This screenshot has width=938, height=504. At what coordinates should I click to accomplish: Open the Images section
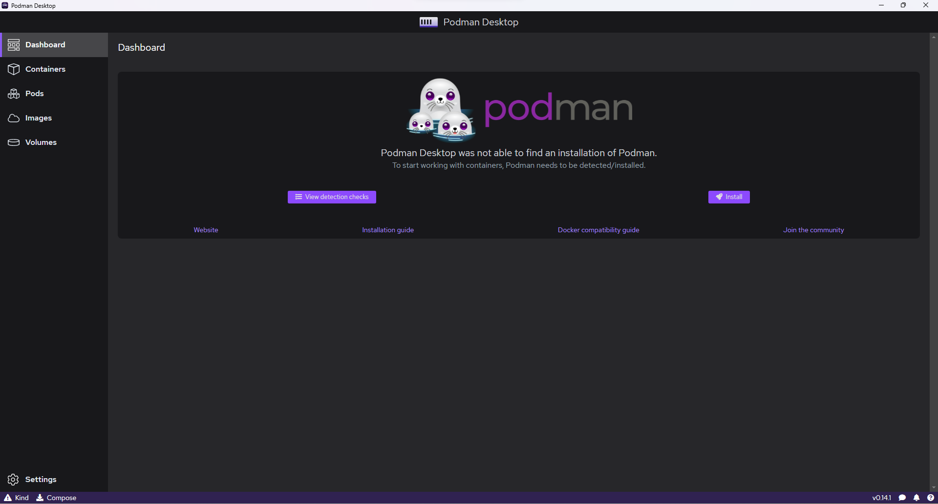[x=38, y=118]
